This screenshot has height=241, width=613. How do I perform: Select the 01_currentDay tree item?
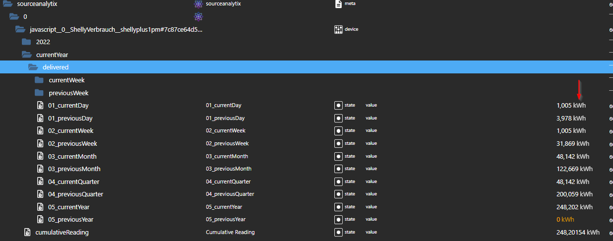pos(69,105)
